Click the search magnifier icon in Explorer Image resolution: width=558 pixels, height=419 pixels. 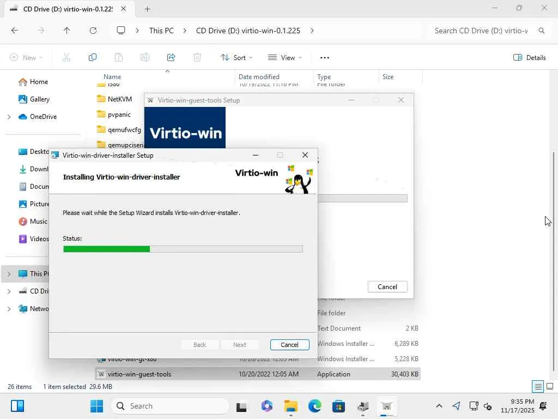(541, 31)
